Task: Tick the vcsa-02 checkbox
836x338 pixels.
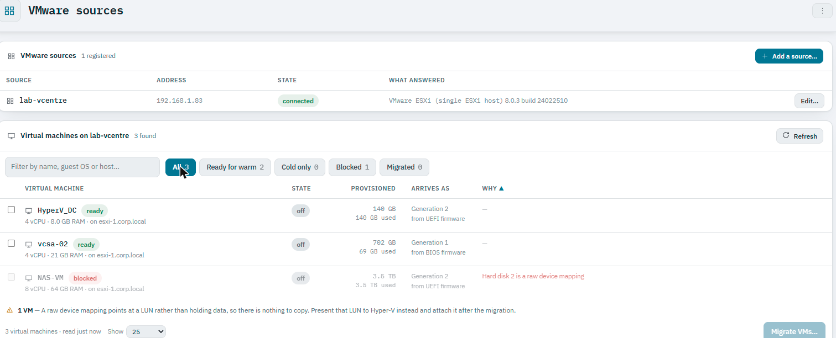Action: (x=11, y=244)
